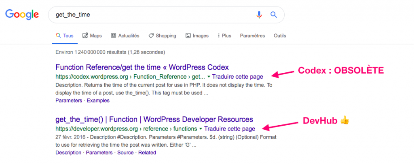Open the Source sitelink
Screen dimensions: 414x164
tap(125, 153)
